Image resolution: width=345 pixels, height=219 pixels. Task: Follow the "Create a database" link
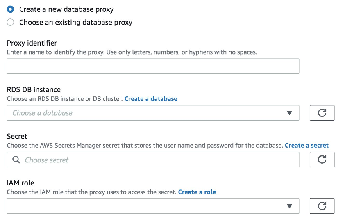tap(151, 99)
